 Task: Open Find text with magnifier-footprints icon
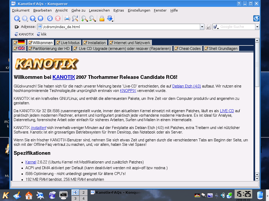75,18
